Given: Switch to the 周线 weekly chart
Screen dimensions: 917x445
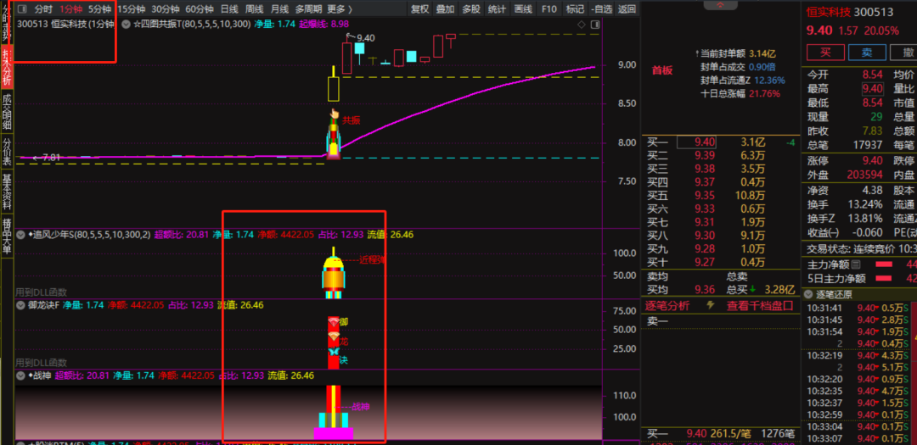Looking at the screenshot, I should [x=255, y=8].
